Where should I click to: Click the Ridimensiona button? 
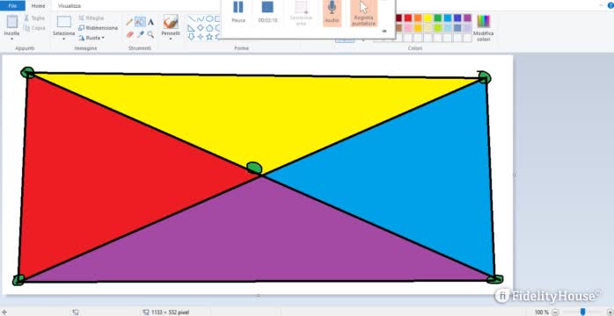pos(98,28)
